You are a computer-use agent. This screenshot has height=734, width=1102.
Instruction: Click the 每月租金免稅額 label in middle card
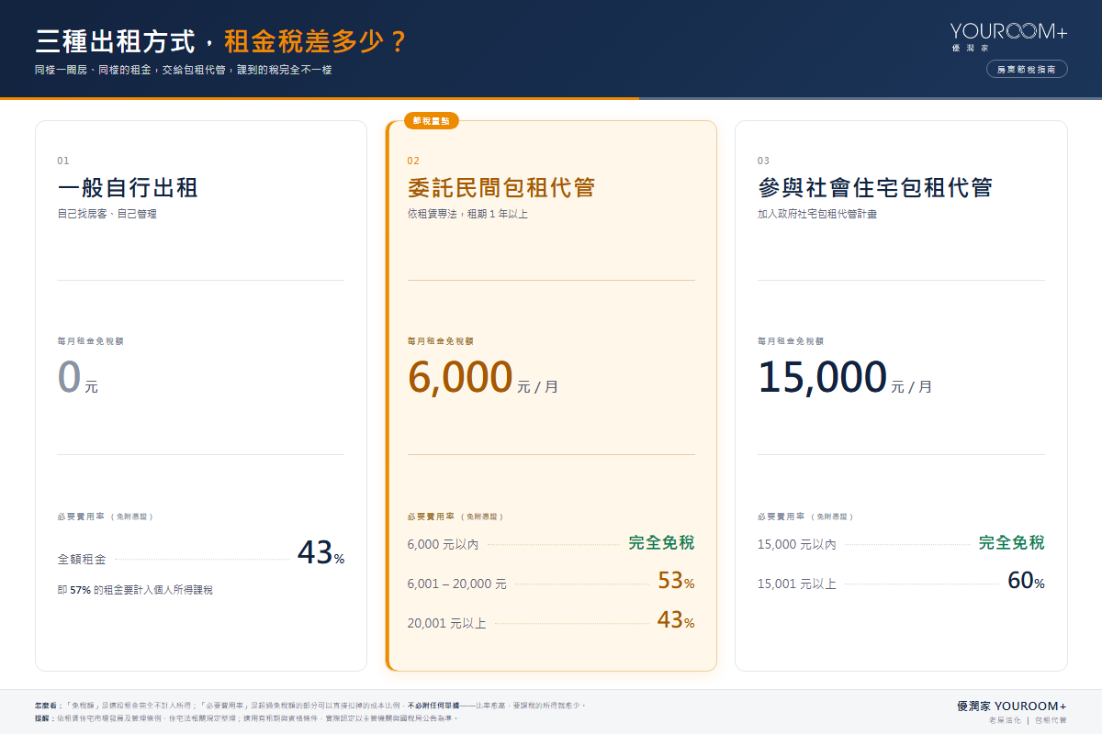pos(441,340)
